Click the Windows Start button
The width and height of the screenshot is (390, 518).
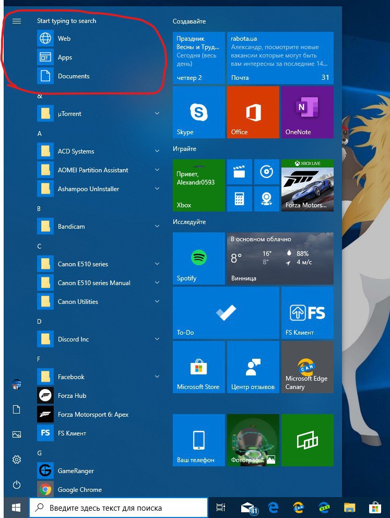16,508
